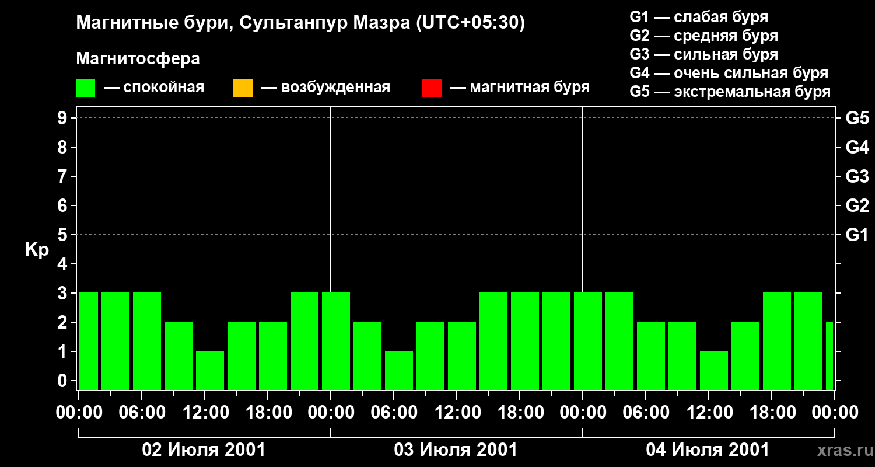This screenshot has height=467, width=875.
Task: Click the 12:00 time label above 04 Июля
Action: point(709,413)
